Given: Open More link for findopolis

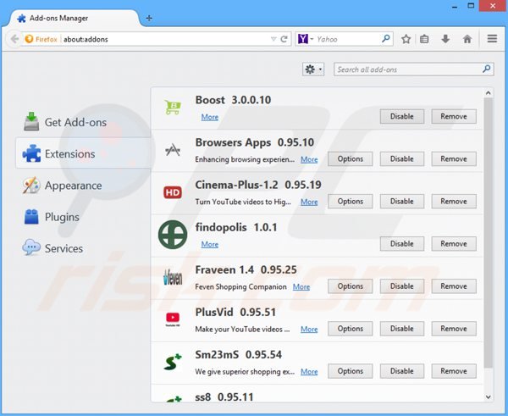Looking at the screenshot, I should point(210,245).
